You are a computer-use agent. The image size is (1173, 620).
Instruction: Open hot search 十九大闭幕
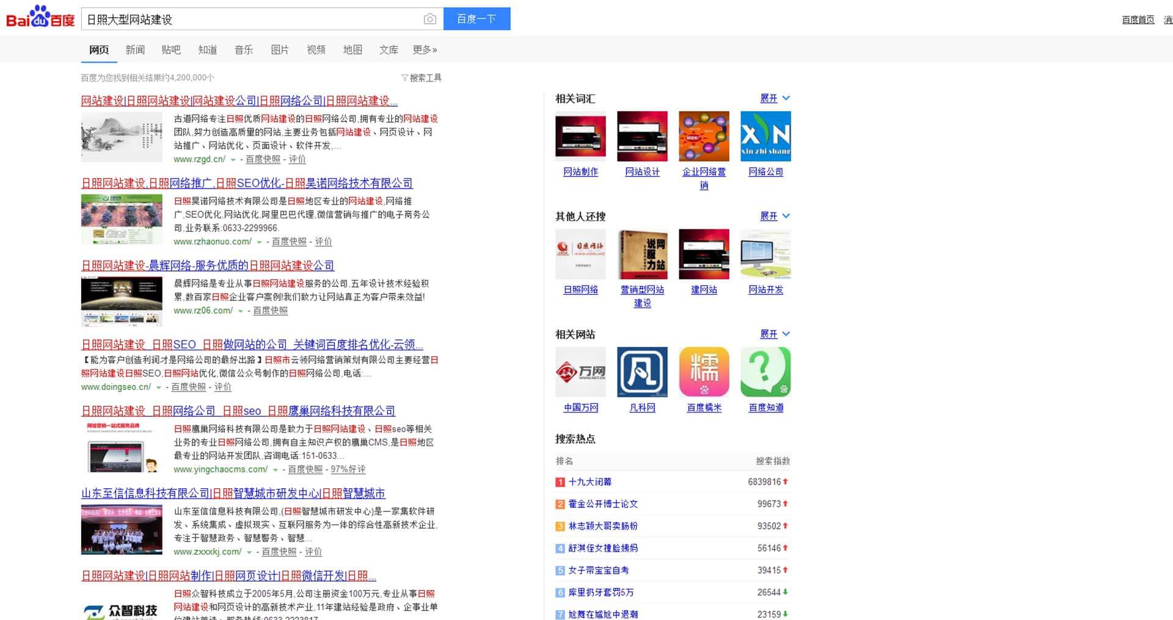pyautogui.click(x=590, y=482)
